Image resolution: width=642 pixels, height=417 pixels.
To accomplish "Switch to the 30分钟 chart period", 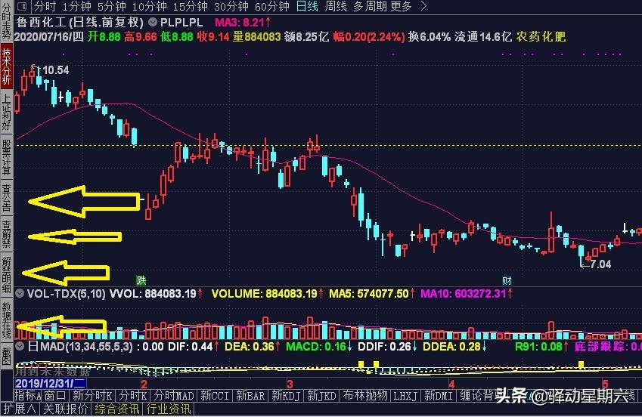I will pos(231,6).
